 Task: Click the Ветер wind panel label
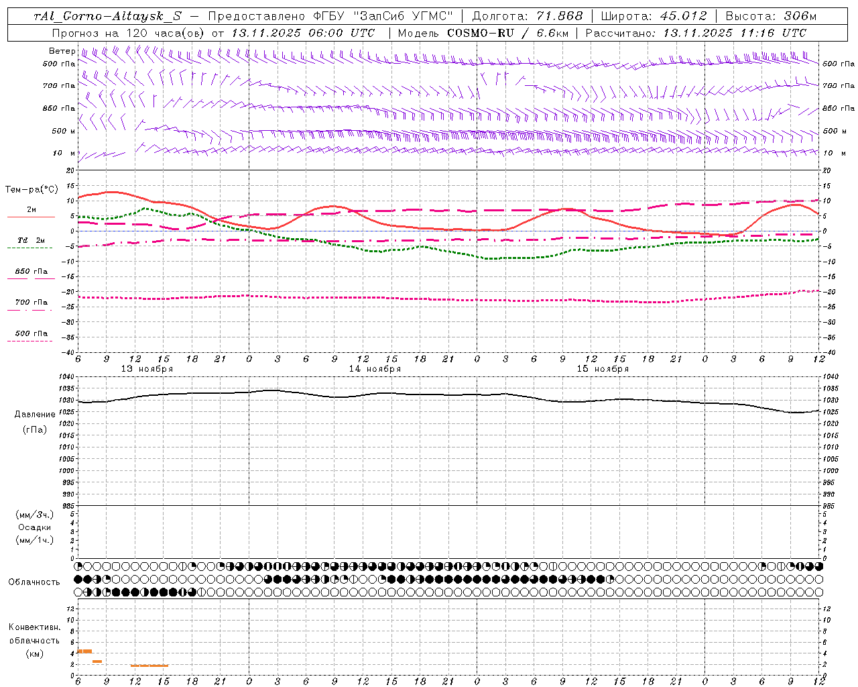point(62,51)
